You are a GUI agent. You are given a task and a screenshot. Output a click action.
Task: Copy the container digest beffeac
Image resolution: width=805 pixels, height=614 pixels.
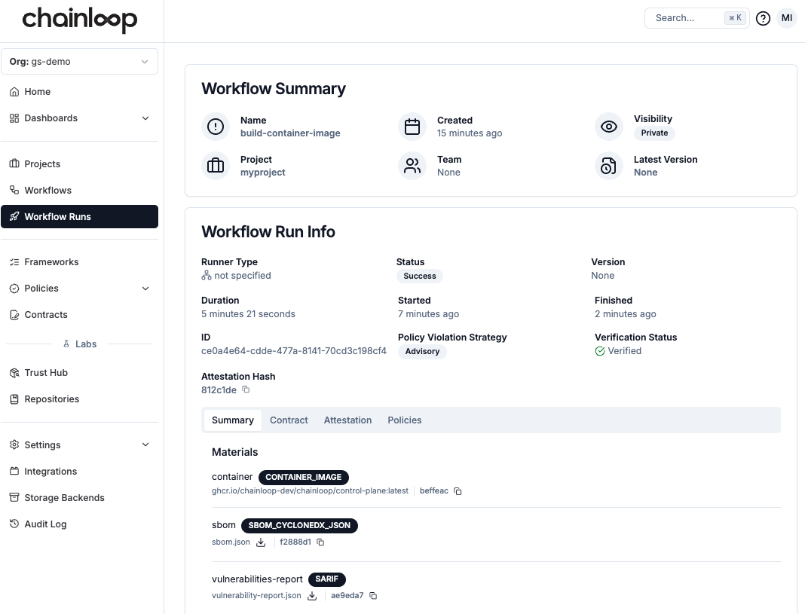point(458,491)
